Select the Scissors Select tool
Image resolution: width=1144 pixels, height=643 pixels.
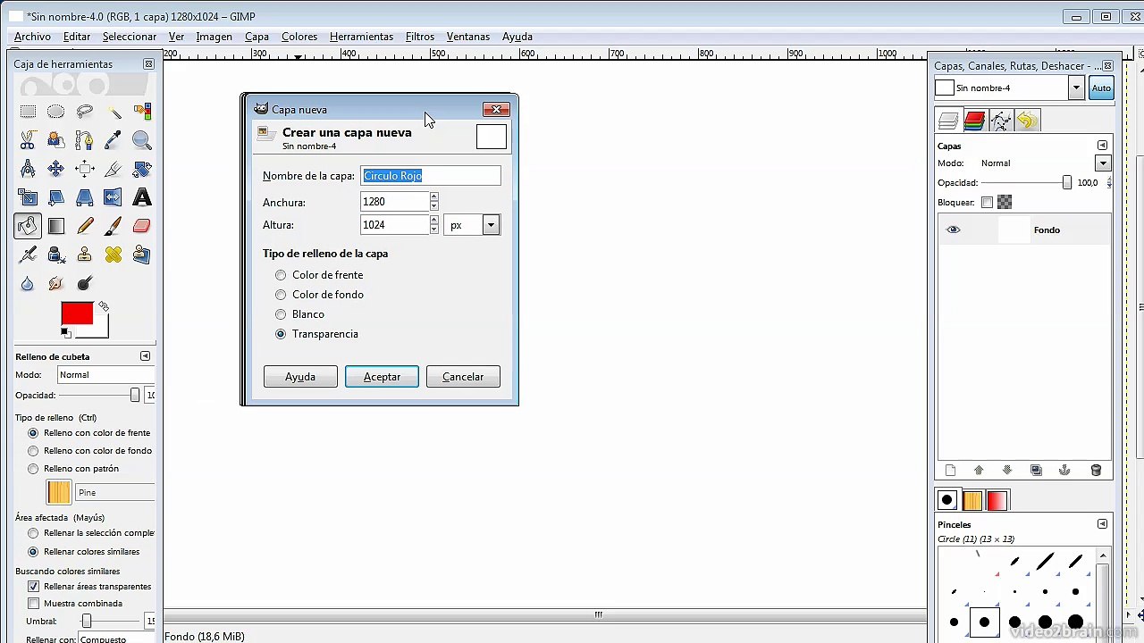point(28,140)
